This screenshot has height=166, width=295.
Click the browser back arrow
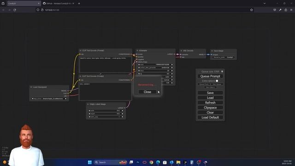pos(3,10)
